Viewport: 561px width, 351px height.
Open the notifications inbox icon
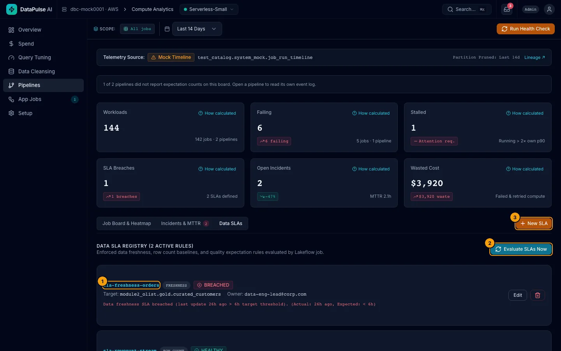507,9
